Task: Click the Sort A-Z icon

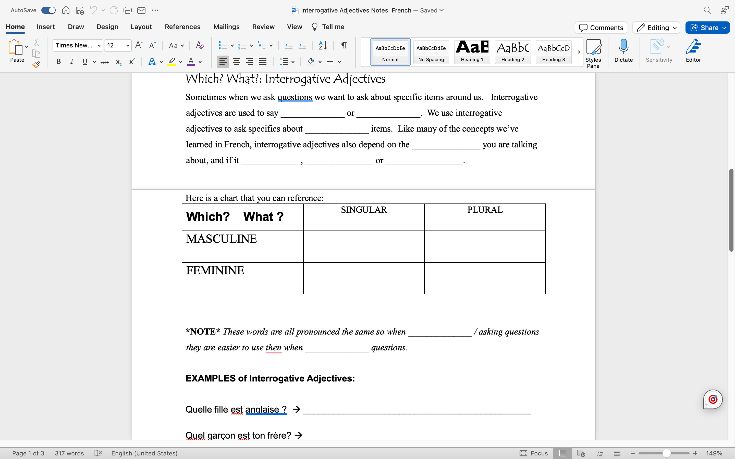Action: click(323, 46)
